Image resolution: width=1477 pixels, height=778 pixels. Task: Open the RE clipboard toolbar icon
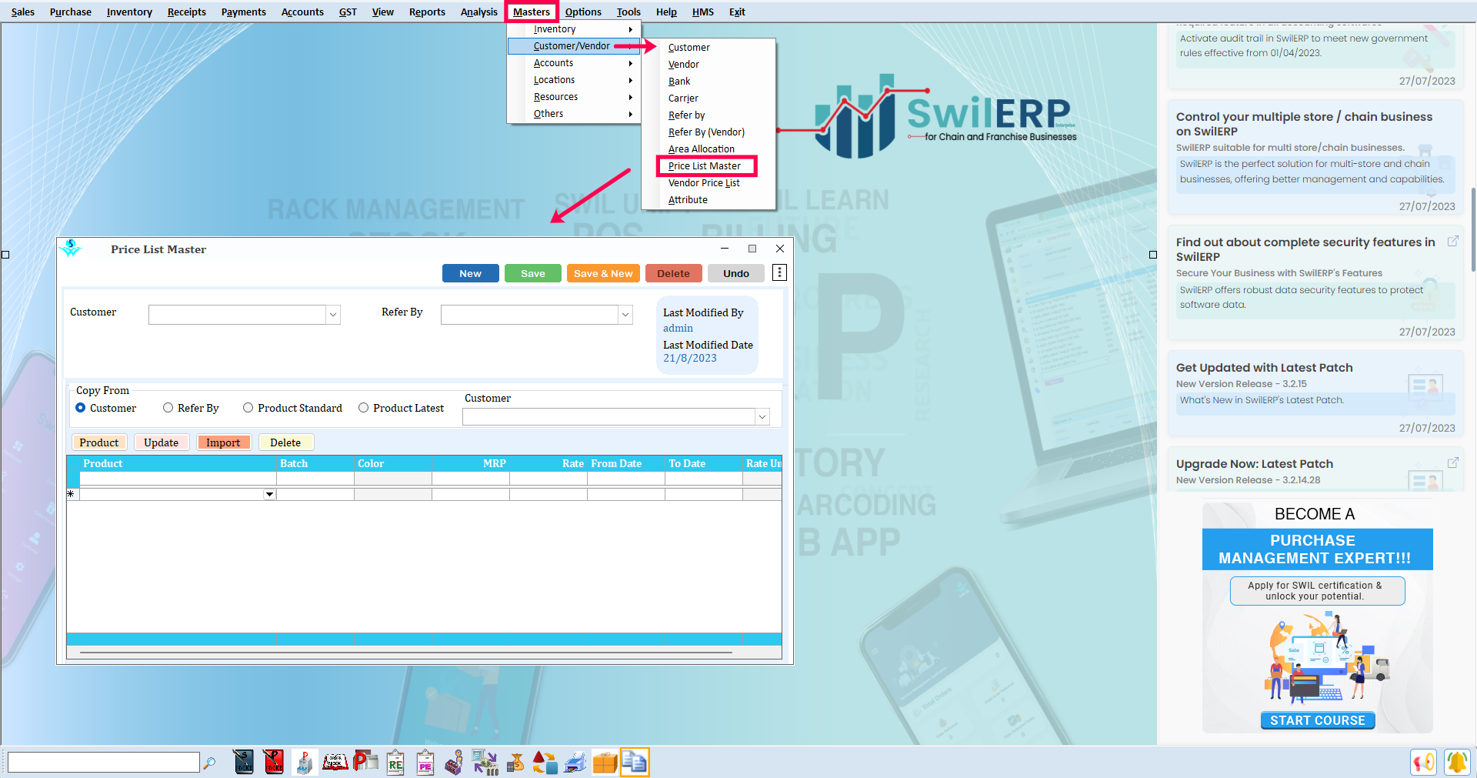tap(395, 762)
